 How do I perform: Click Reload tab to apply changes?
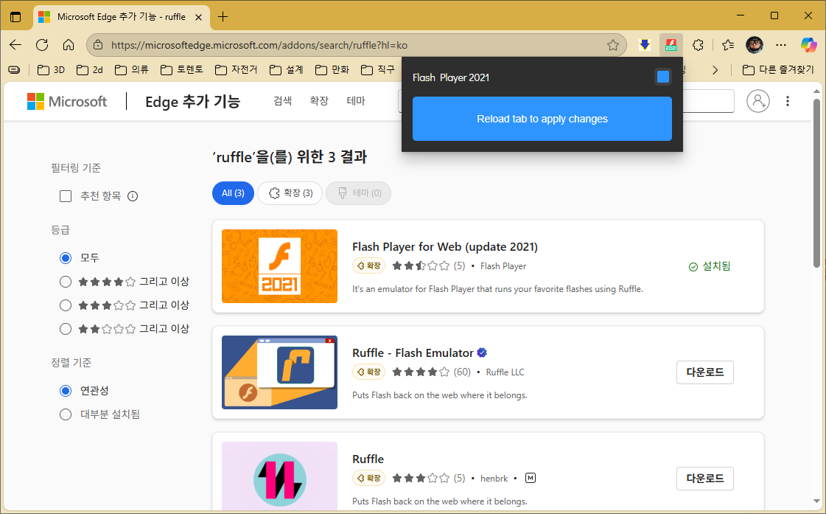pyautogui.click(x=542, y=119)
